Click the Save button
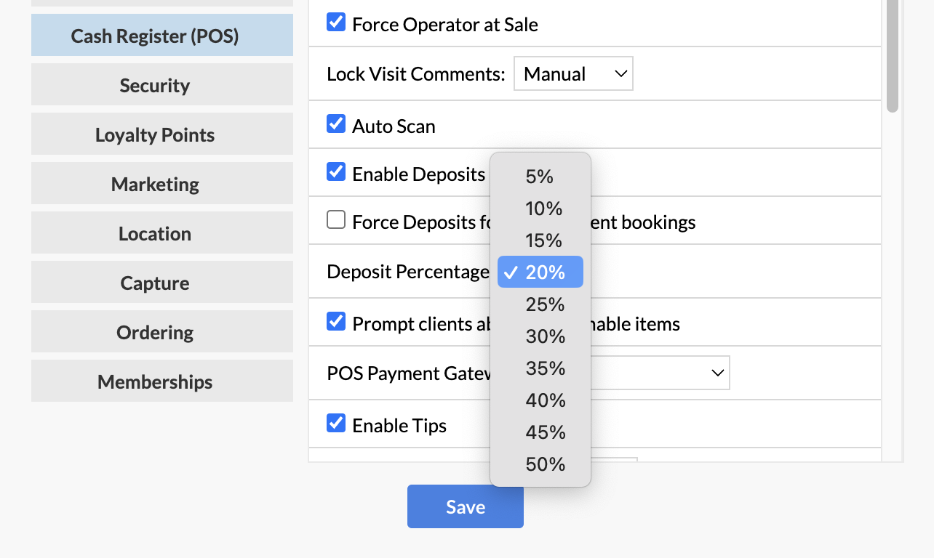The width and height of the screenshot is (934, 558). (466, 506)
